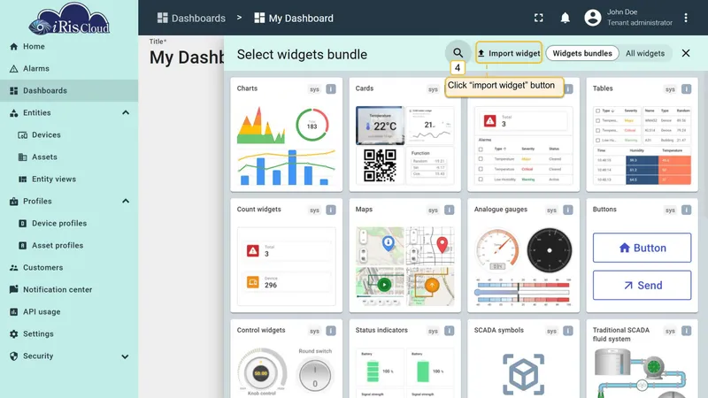Click info icon on Tables bundle
This screenshot has width=708, height=398.
pos(687,89)
